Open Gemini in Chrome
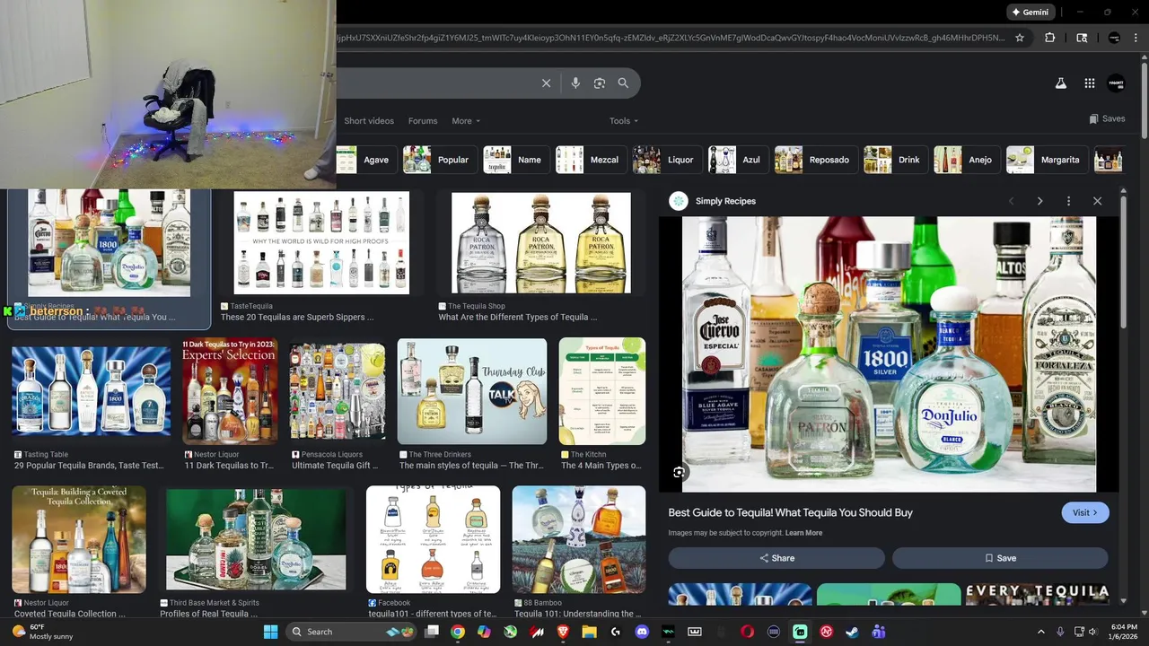The height and width of the screenshot is (646, 1149). 1029,12
